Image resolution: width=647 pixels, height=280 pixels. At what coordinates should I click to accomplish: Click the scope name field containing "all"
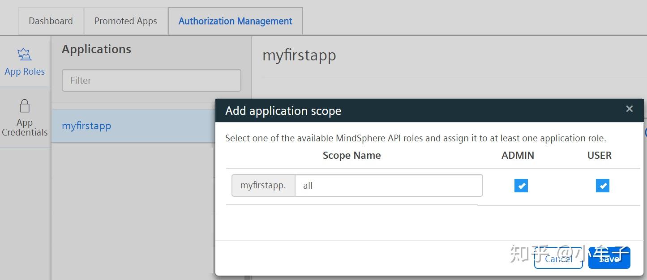click(388, 186)
